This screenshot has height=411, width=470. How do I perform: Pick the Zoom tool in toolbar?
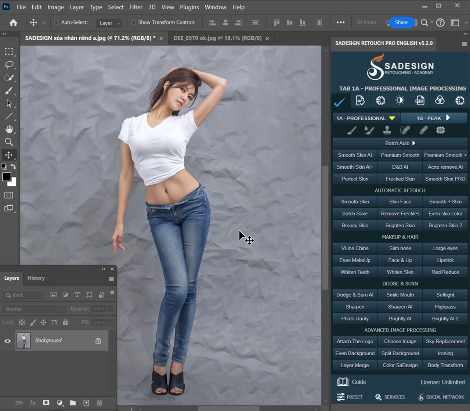[x=9, y=142]
